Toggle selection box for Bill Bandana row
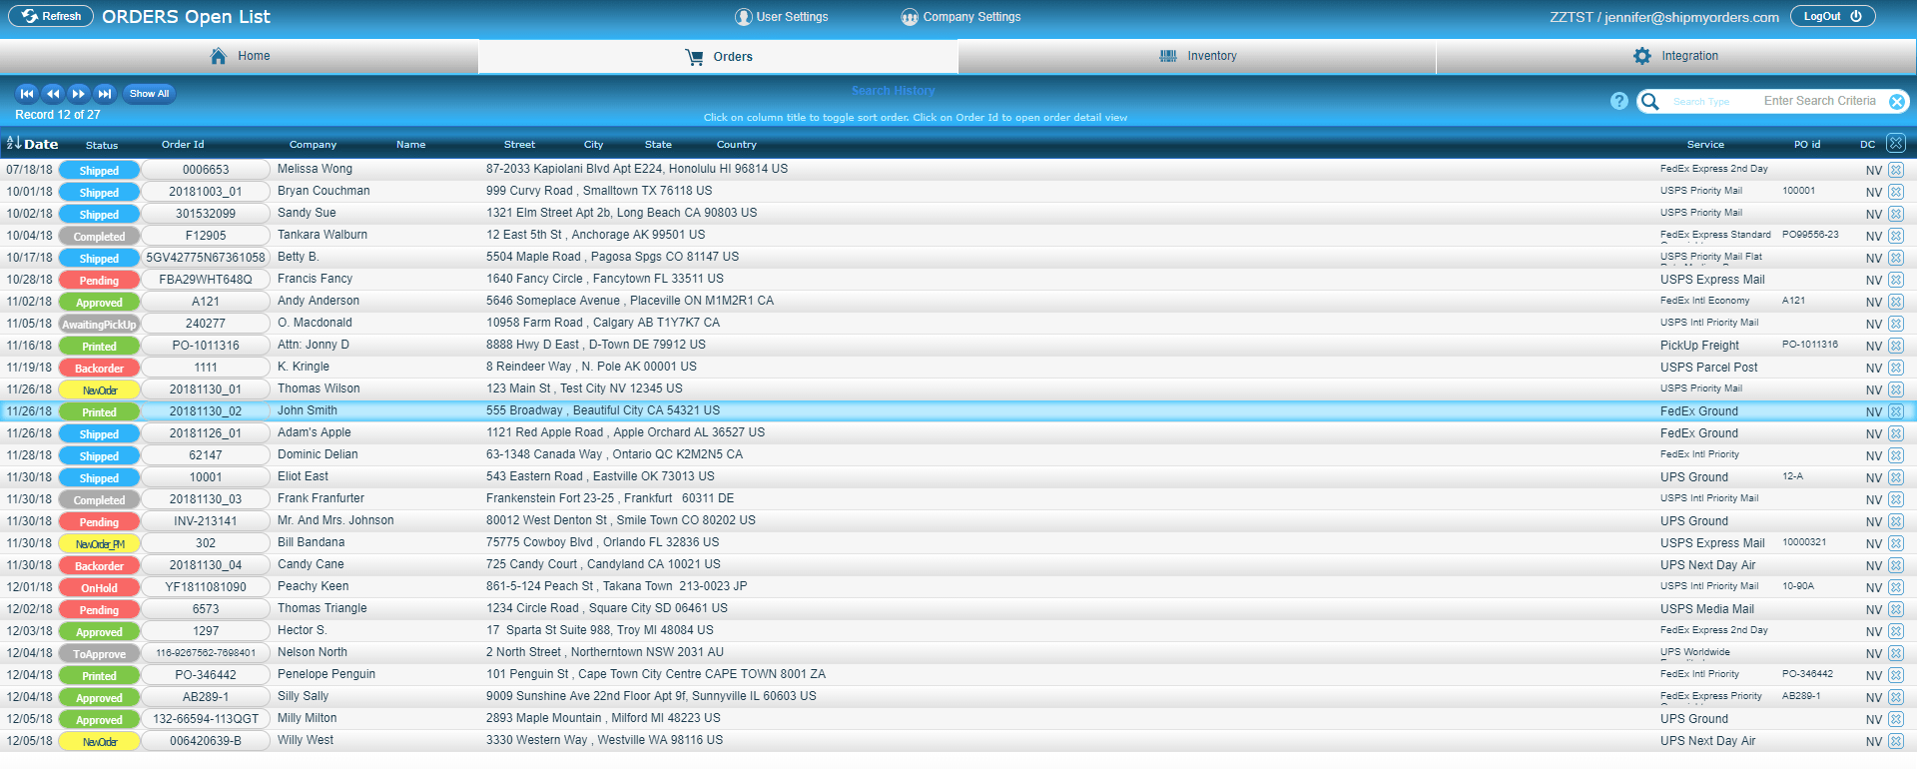 pyautogui.click(x=1896, y=543)
